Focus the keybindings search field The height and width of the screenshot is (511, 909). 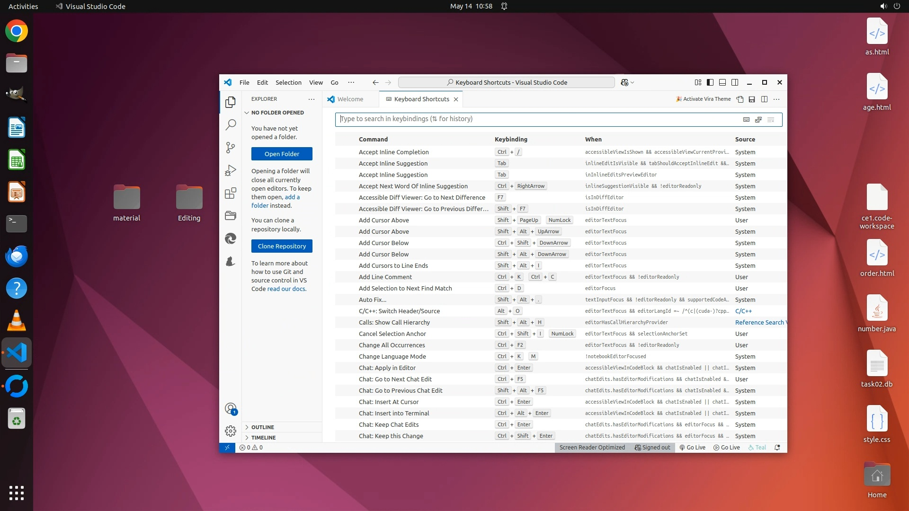(535, 119)
